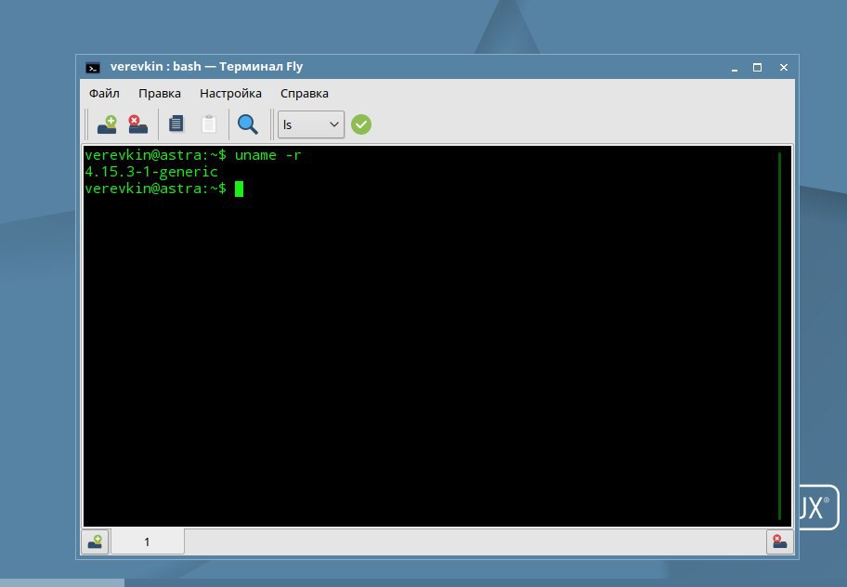Paste clipboard using the clipboard icon
The image size is (847, 587).
coord(209,124)
